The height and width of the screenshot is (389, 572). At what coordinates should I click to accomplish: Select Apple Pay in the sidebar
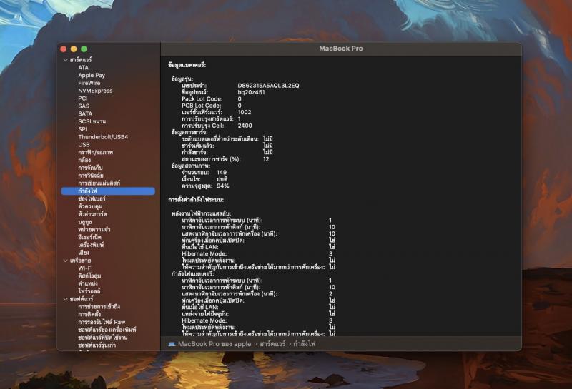coord(92,75)
